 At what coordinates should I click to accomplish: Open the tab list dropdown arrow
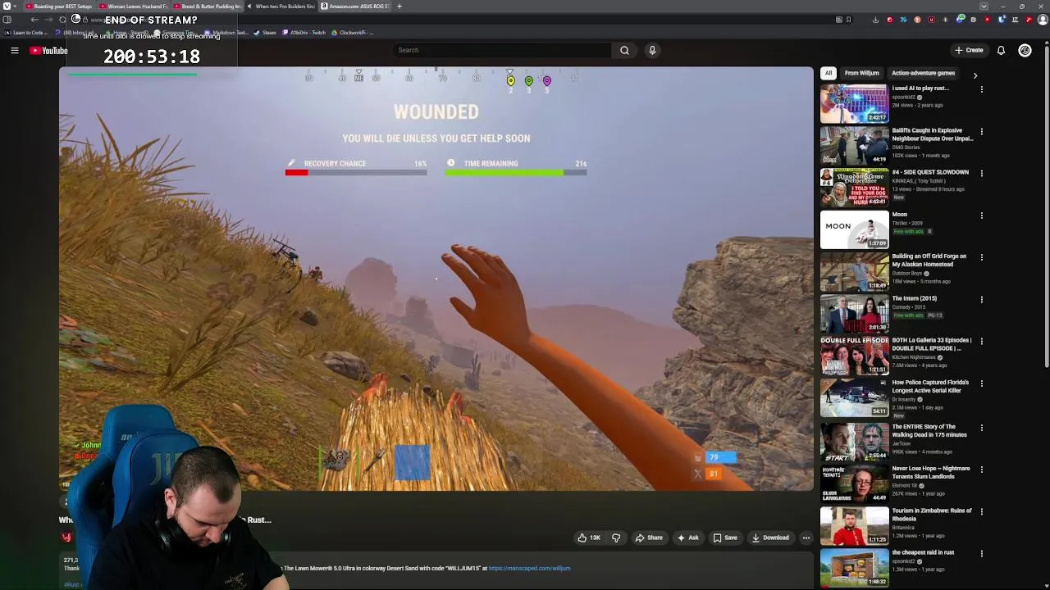(x=984, y=7)
